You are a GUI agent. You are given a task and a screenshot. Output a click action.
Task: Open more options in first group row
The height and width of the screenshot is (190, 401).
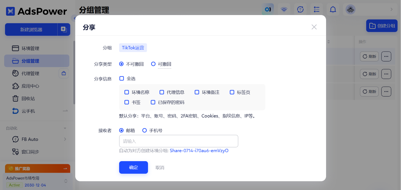tap(386, 56)
